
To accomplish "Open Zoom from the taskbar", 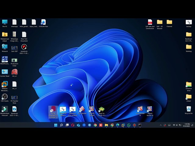I will click(84, 125).
